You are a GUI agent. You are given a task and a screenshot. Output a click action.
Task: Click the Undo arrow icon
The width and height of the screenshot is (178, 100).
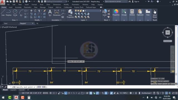(x=29, y=1)
